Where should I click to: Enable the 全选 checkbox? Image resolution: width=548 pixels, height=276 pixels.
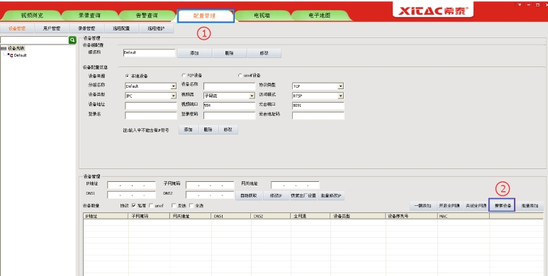pyautogui.click(x=191, y=206)
